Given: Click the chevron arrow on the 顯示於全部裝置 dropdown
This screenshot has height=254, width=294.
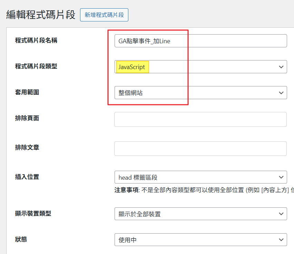Looking at the screenshot, I should point(281,214).
